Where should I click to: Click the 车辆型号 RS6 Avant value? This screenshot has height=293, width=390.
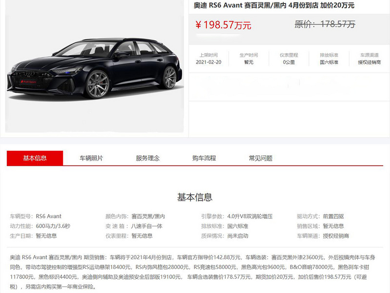(x=48, y=216)
